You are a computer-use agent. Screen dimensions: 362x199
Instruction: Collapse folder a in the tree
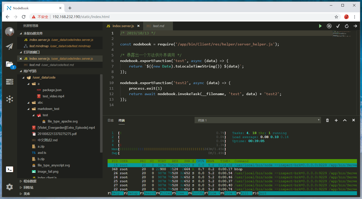tap(28, 84)
